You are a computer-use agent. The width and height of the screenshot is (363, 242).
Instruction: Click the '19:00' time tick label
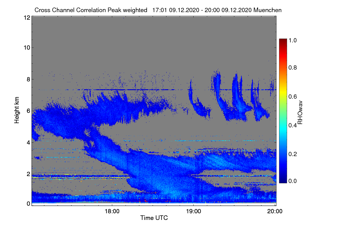194,211
